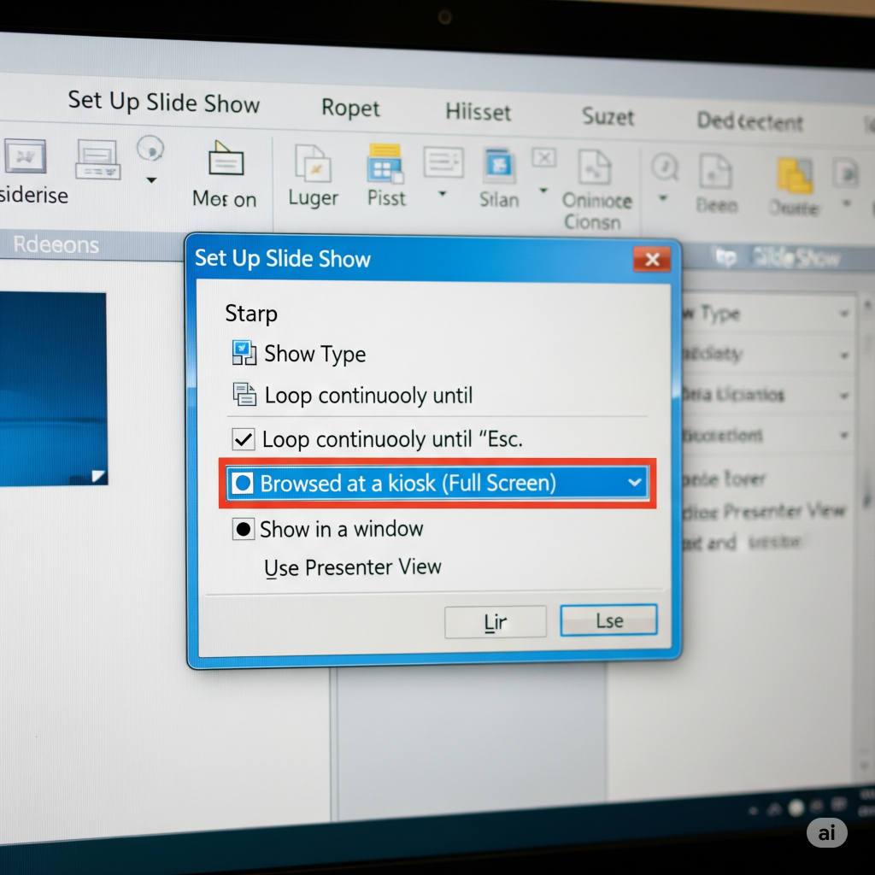Image resolution: width=875 pixels, height=875 pixels.
Task: Click the yellow Ouute ribbon icon
Action: [794, 175]
